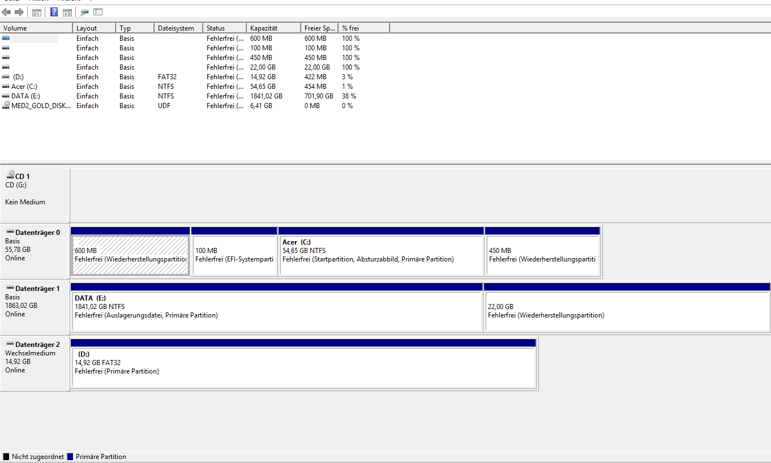
Task: Click the disk icon beside Datenträger 2
Action: coord(10,344)
